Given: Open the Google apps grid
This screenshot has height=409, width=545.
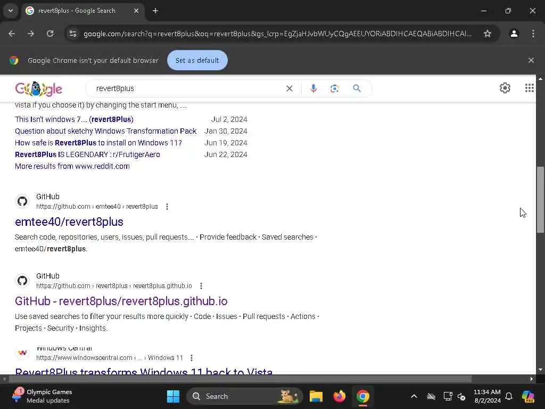Looking at the screenshot, I should tap(529, 88).
